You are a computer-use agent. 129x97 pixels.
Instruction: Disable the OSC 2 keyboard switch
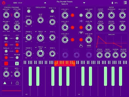6,45
